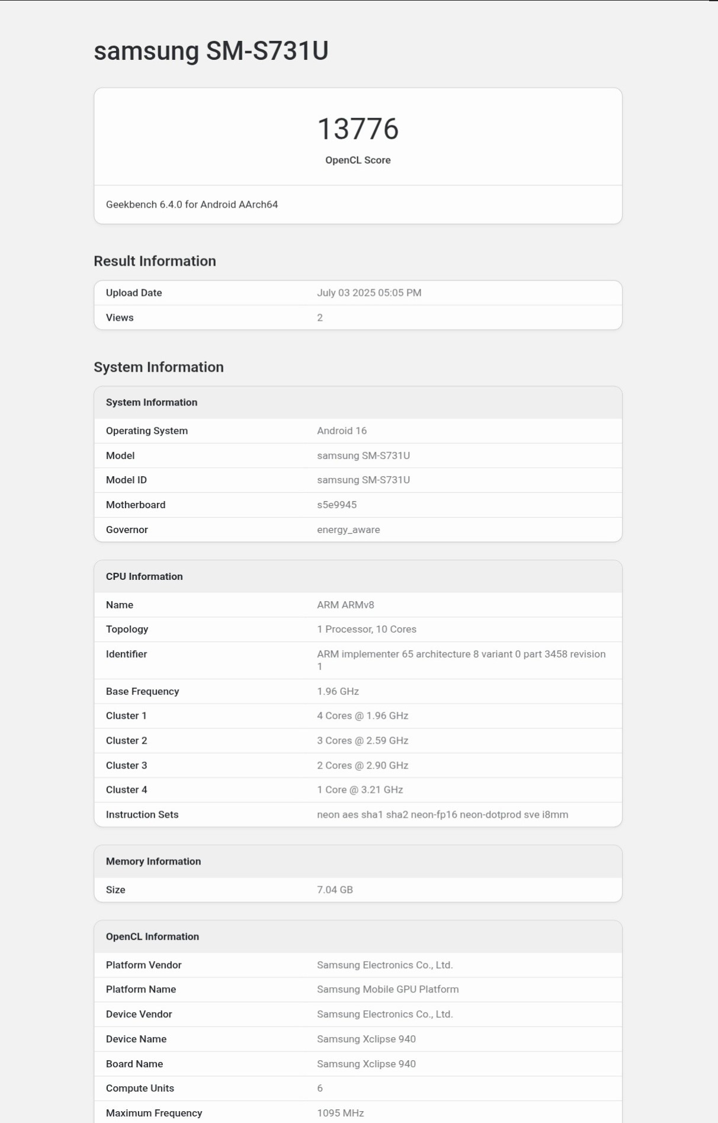Click the Motherboard value s5e9945
This screenshot has width=718, height=1123.
(x=336, y=505)
